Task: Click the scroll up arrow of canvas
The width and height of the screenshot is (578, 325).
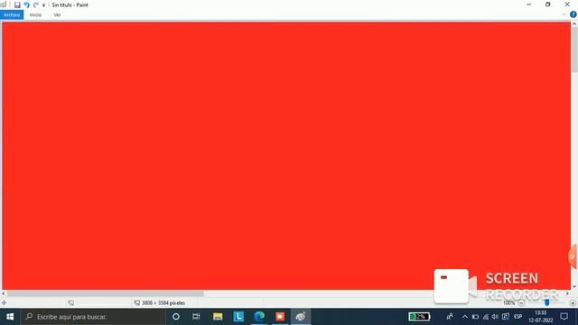Action: pos(574,24)
